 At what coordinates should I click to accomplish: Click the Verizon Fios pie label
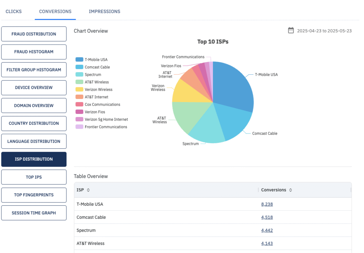tap(171, 66)
